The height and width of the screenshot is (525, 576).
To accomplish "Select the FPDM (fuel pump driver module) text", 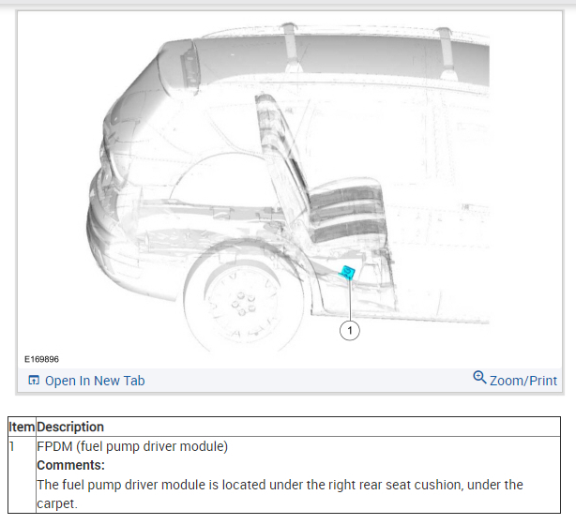I will pyautogui.click(x=132, y=446).
